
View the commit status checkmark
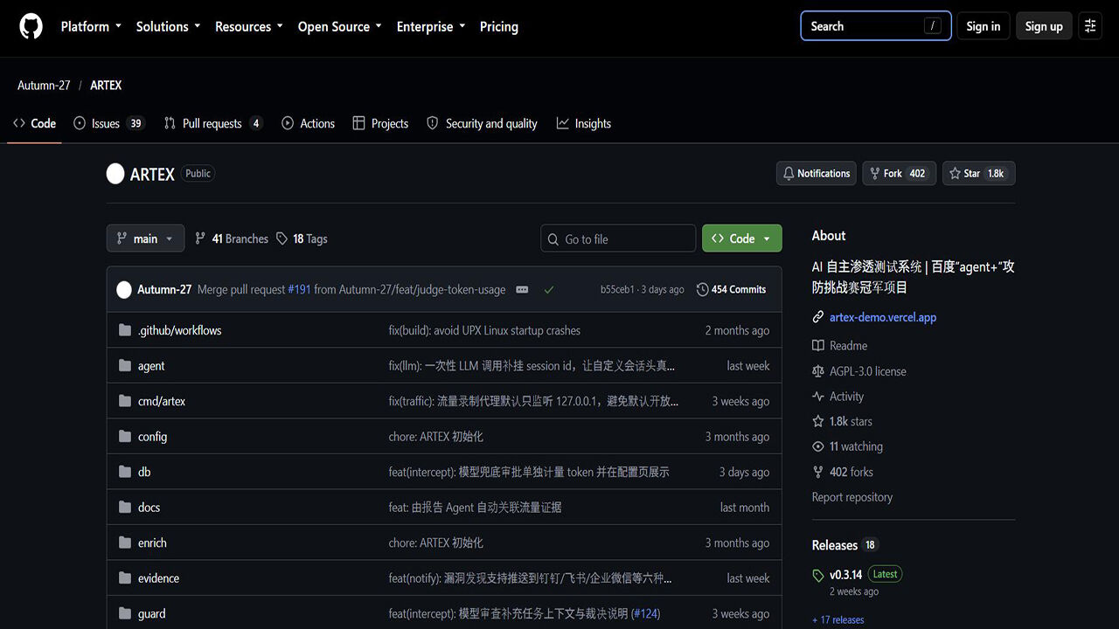549,289
